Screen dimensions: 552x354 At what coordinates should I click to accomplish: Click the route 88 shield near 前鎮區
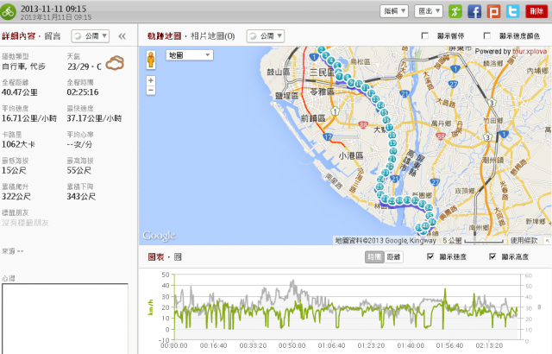pos(363,124)
